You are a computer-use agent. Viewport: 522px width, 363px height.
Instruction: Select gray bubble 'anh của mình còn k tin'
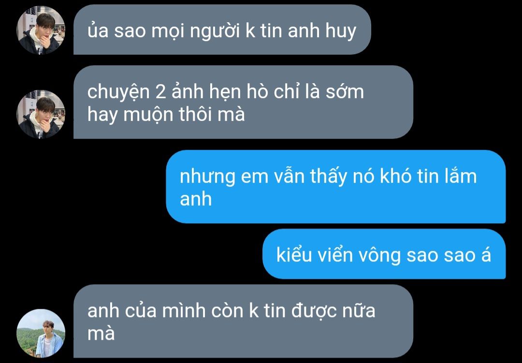coord(243,321)
